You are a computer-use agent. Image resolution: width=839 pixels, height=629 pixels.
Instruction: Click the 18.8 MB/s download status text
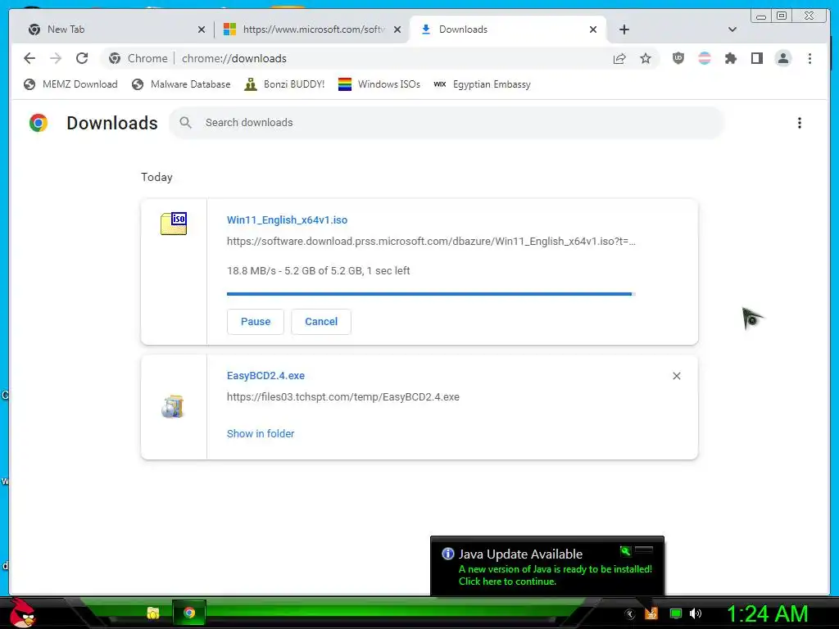coord(319,270)
